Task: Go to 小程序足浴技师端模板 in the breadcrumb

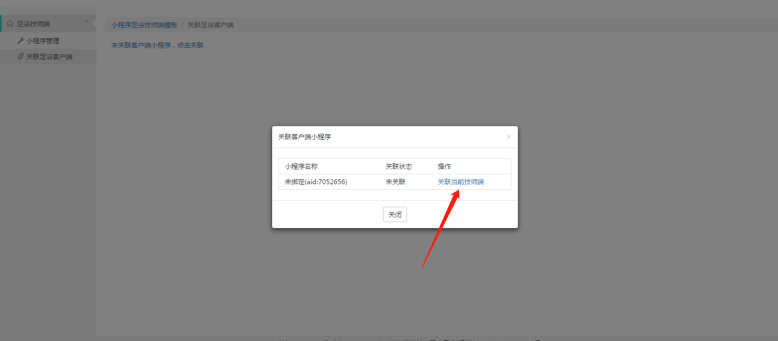Action: click(x=144, y=25)
